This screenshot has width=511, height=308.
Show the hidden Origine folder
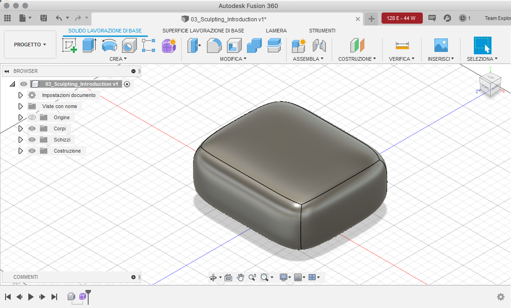click(x=32, y=117)
